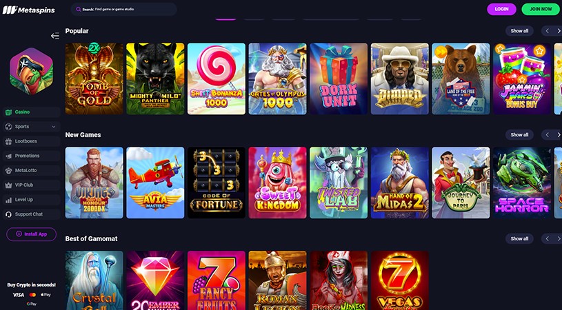Viewport: 562px width, 310px height.
Task: Show previous New Games with left arrow
Action: [547, 135]
